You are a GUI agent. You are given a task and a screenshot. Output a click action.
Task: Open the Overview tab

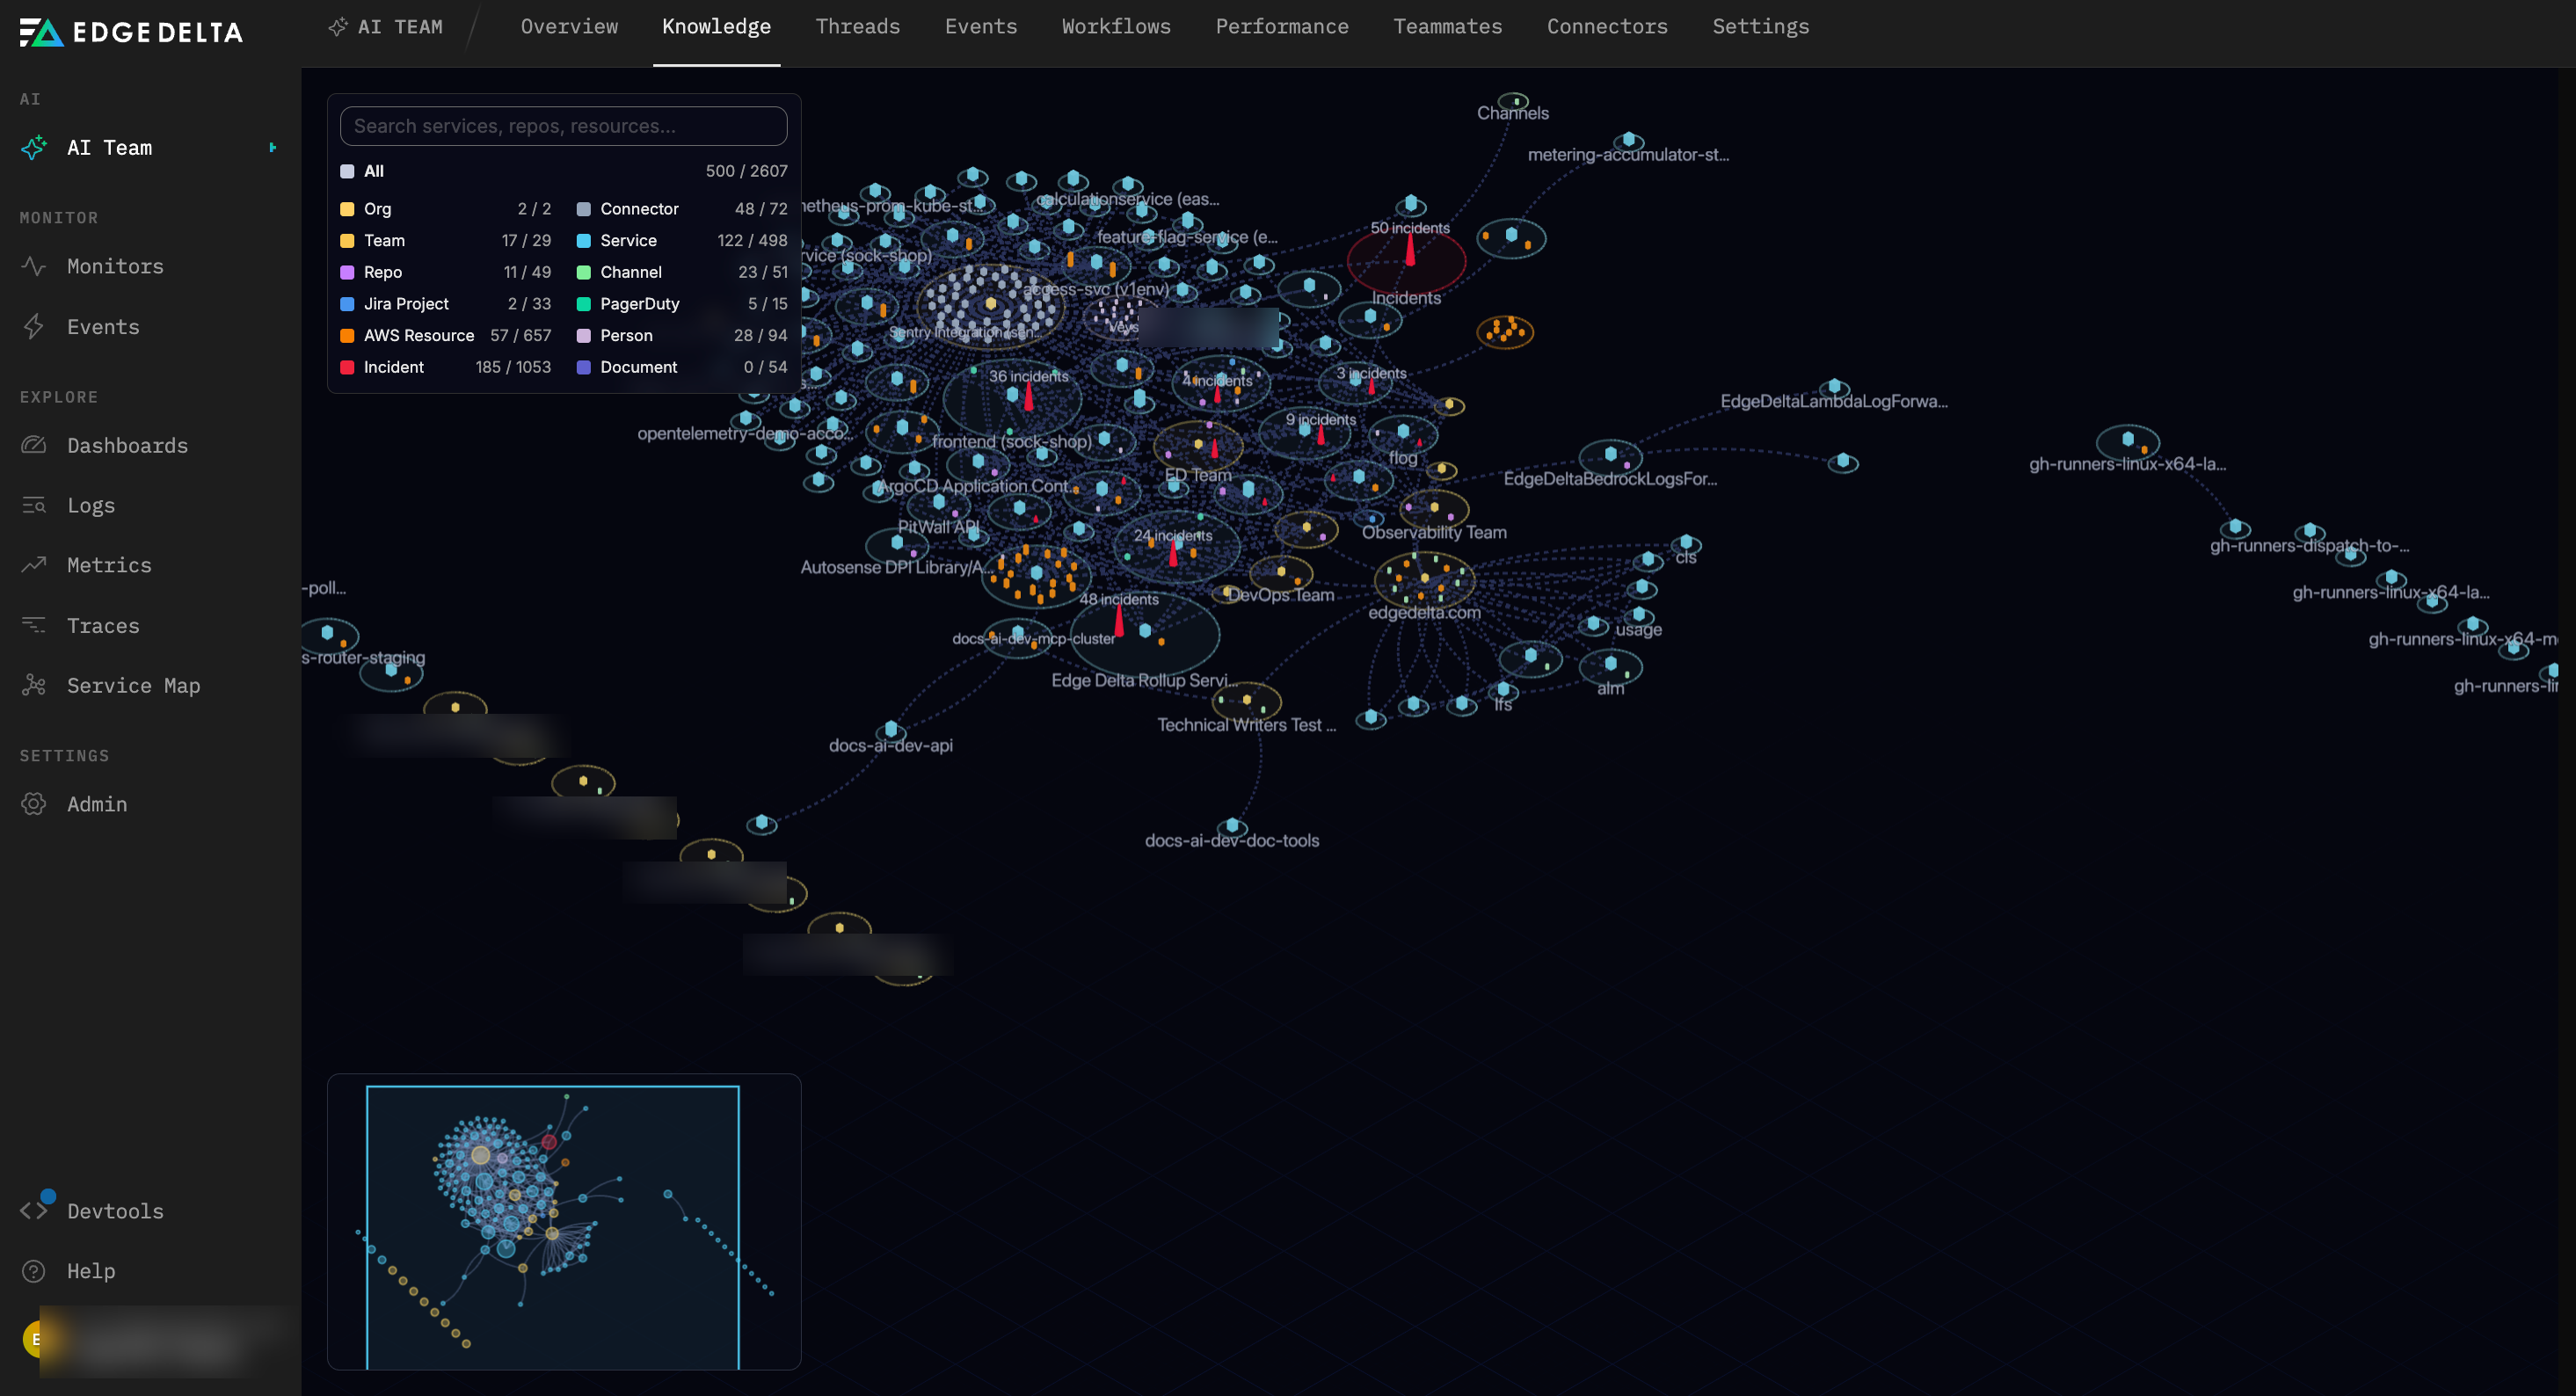569,27
